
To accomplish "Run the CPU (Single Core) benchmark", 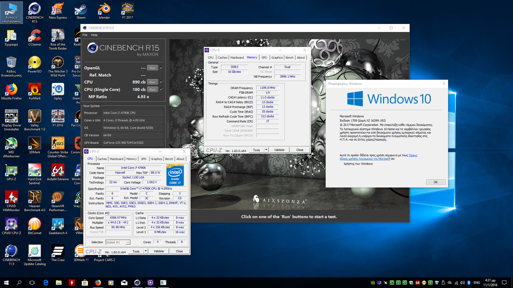I will coord(152,89).
